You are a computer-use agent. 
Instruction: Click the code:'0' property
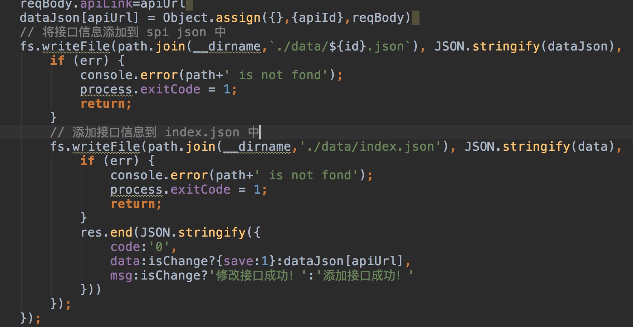[x=140, y=247]
